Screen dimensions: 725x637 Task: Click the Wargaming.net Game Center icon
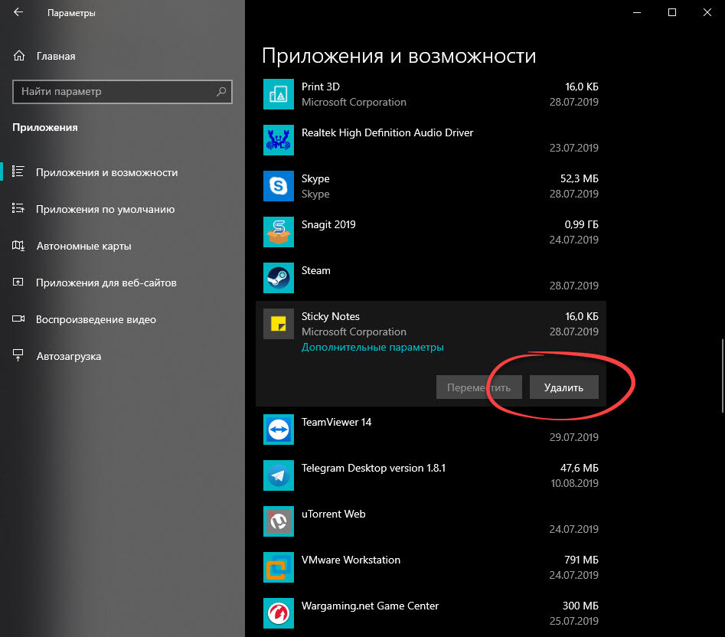point(279,613)
